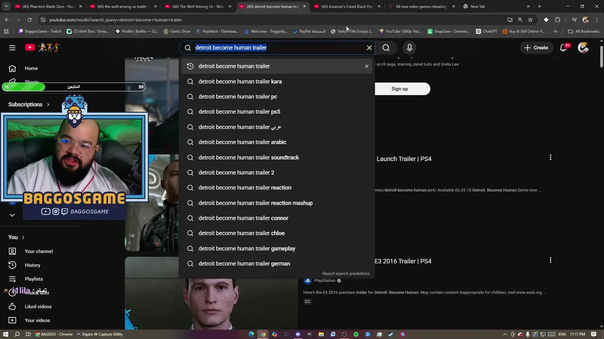The height and width of the screenshot is (339, 604).
Task: Open Chrome three-dot menu
Action: [597, 20]
